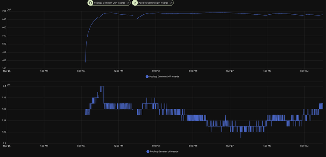Click the 450 label on ORP axis
326x157 pixels.
[x=4, y=52]
